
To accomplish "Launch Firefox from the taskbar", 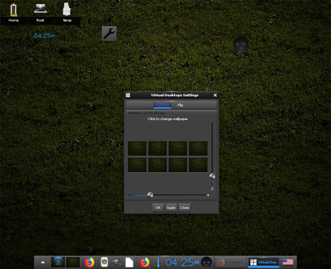I will click(90, 262).
